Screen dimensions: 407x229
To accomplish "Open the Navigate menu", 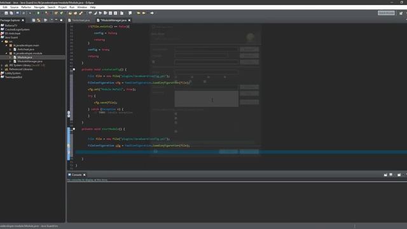I will click(x=39, y=7).
